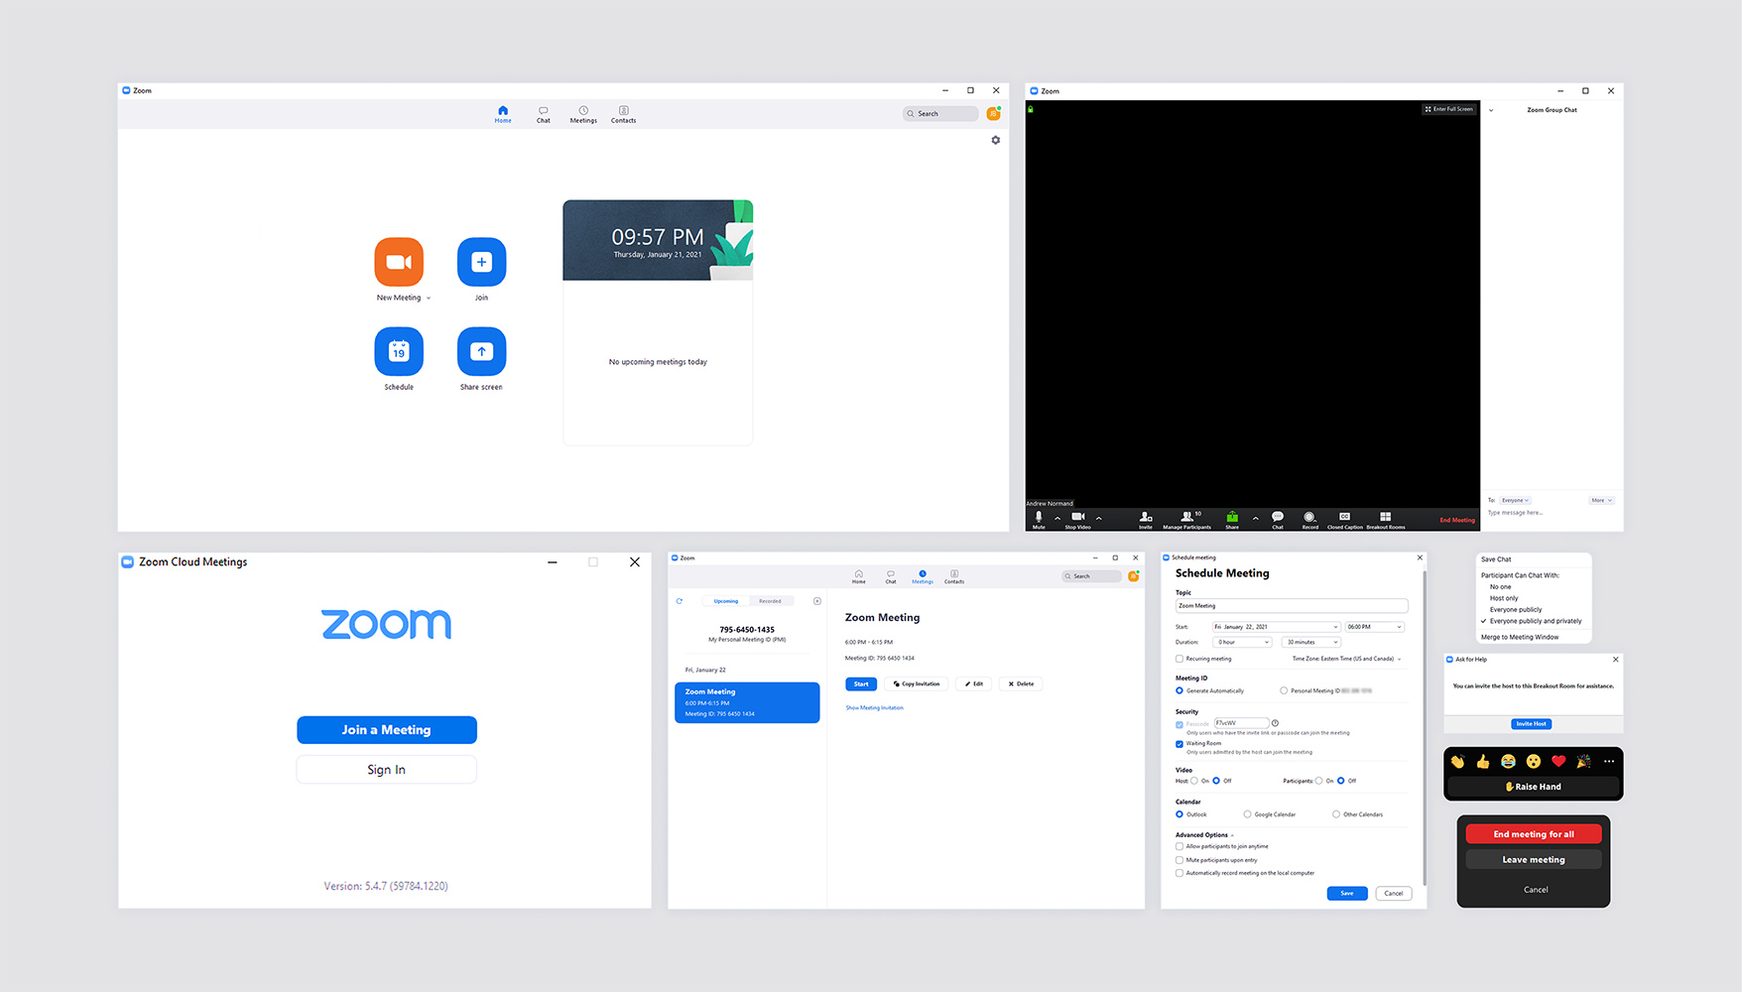
Task: Turn Host video On radio button
Action: [x=1194, y=781]
